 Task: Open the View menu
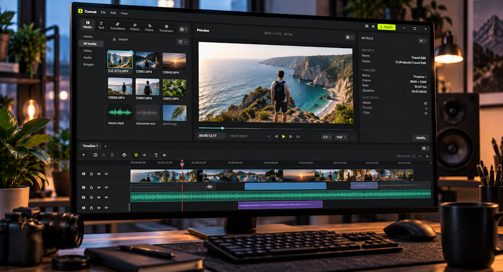tap(124, 14)
